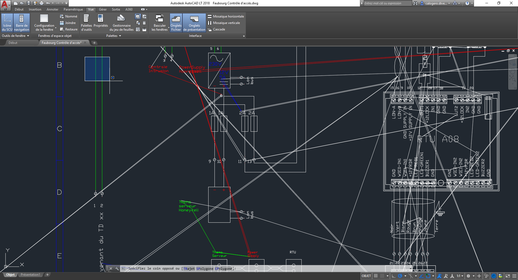Screen dimensions: 518x280
Task: Click the Save As icon
Action: pos(35,3)
